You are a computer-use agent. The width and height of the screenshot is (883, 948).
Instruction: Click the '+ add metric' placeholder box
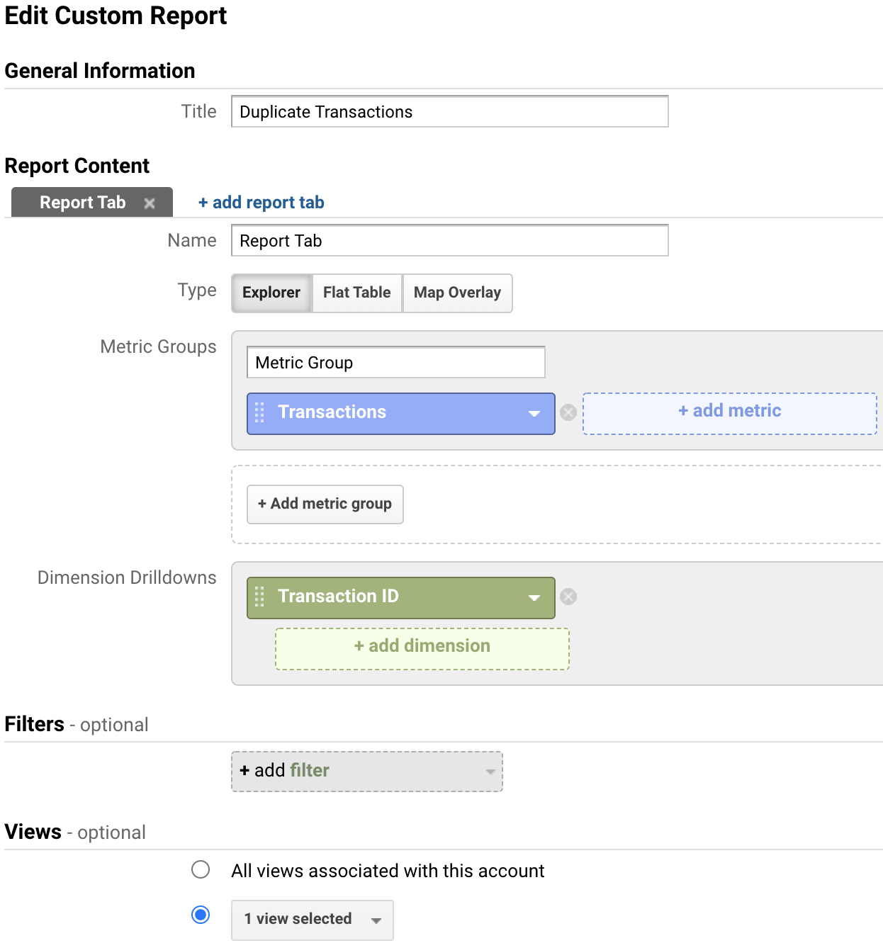[730, 413]
